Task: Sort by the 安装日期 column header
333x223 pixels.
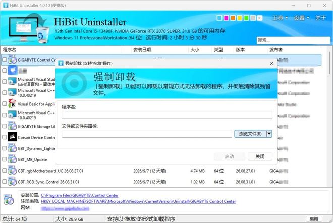Action: [159, 50]
